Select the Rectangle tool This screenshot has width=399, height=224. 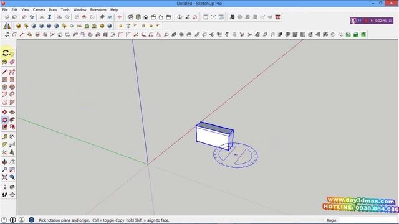(x=4, y=80)
